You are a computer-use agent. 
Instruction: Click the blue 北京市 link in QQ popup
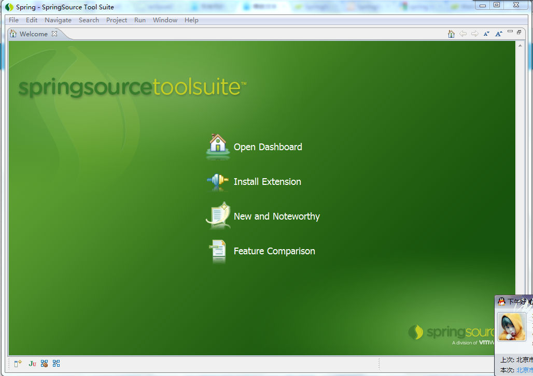(x=524, y=370)
